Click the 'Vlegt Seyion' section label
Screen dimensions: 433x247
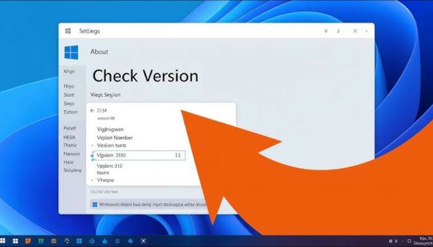pos(105,95)
